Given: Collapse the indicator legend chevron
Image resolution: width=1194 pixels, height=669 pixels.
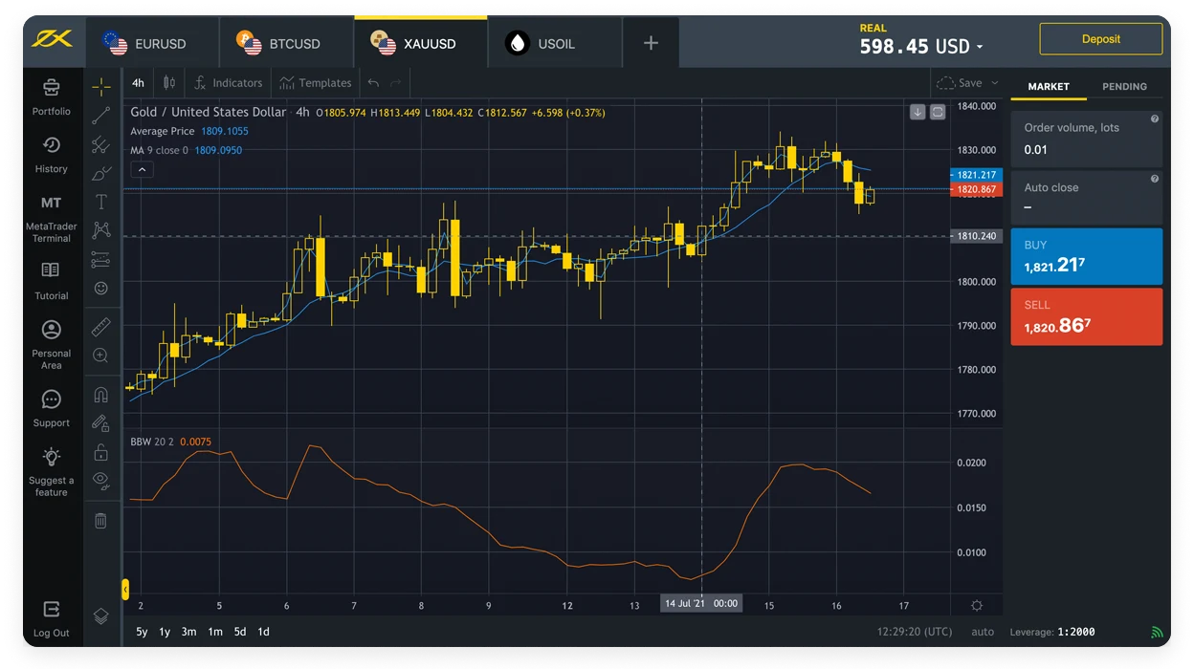Looking at the screenshot, I should point(141,170).
